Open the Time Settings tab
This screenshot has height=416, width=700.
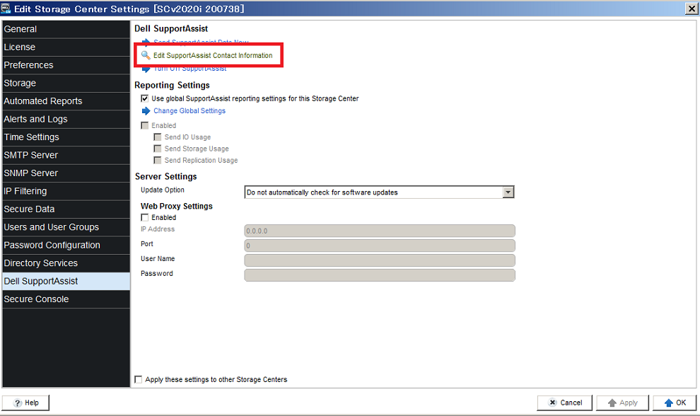[x=66, y=137]
